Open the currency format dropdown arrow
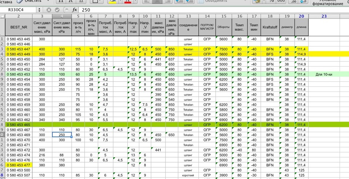The height and width of the screenshot is (179, 349). point(264,1)
